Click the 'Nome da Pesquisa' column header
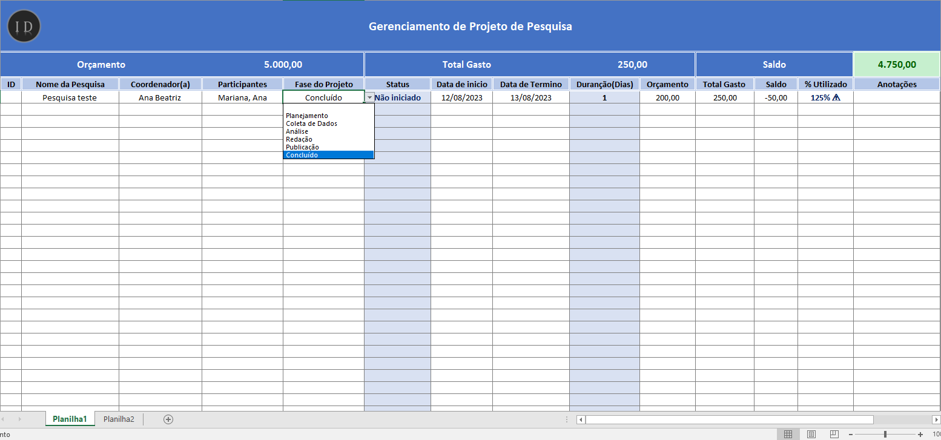 (70, 84)
